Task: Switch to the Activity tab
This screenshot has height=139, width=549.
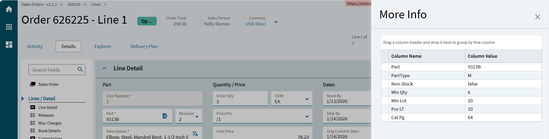Action: tap(35, 46)
